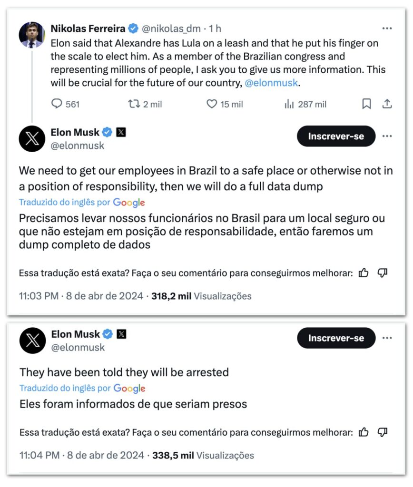Click Inscrever-se on the data dump tweet
413x487 pixels.
336,136
